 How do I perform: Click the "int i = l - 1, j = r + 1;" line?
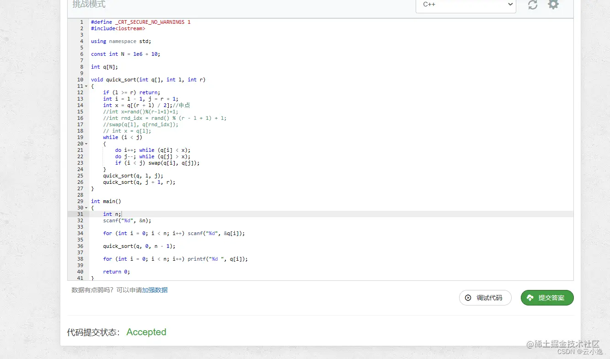coord(141,99)
